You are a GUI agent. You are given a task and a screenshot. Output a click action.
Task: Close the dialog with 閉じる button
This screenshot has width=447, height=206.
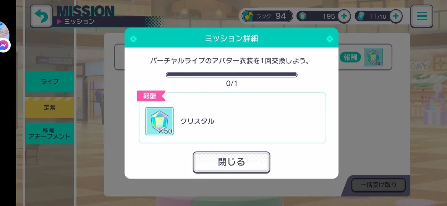click(x=231, y=162)
